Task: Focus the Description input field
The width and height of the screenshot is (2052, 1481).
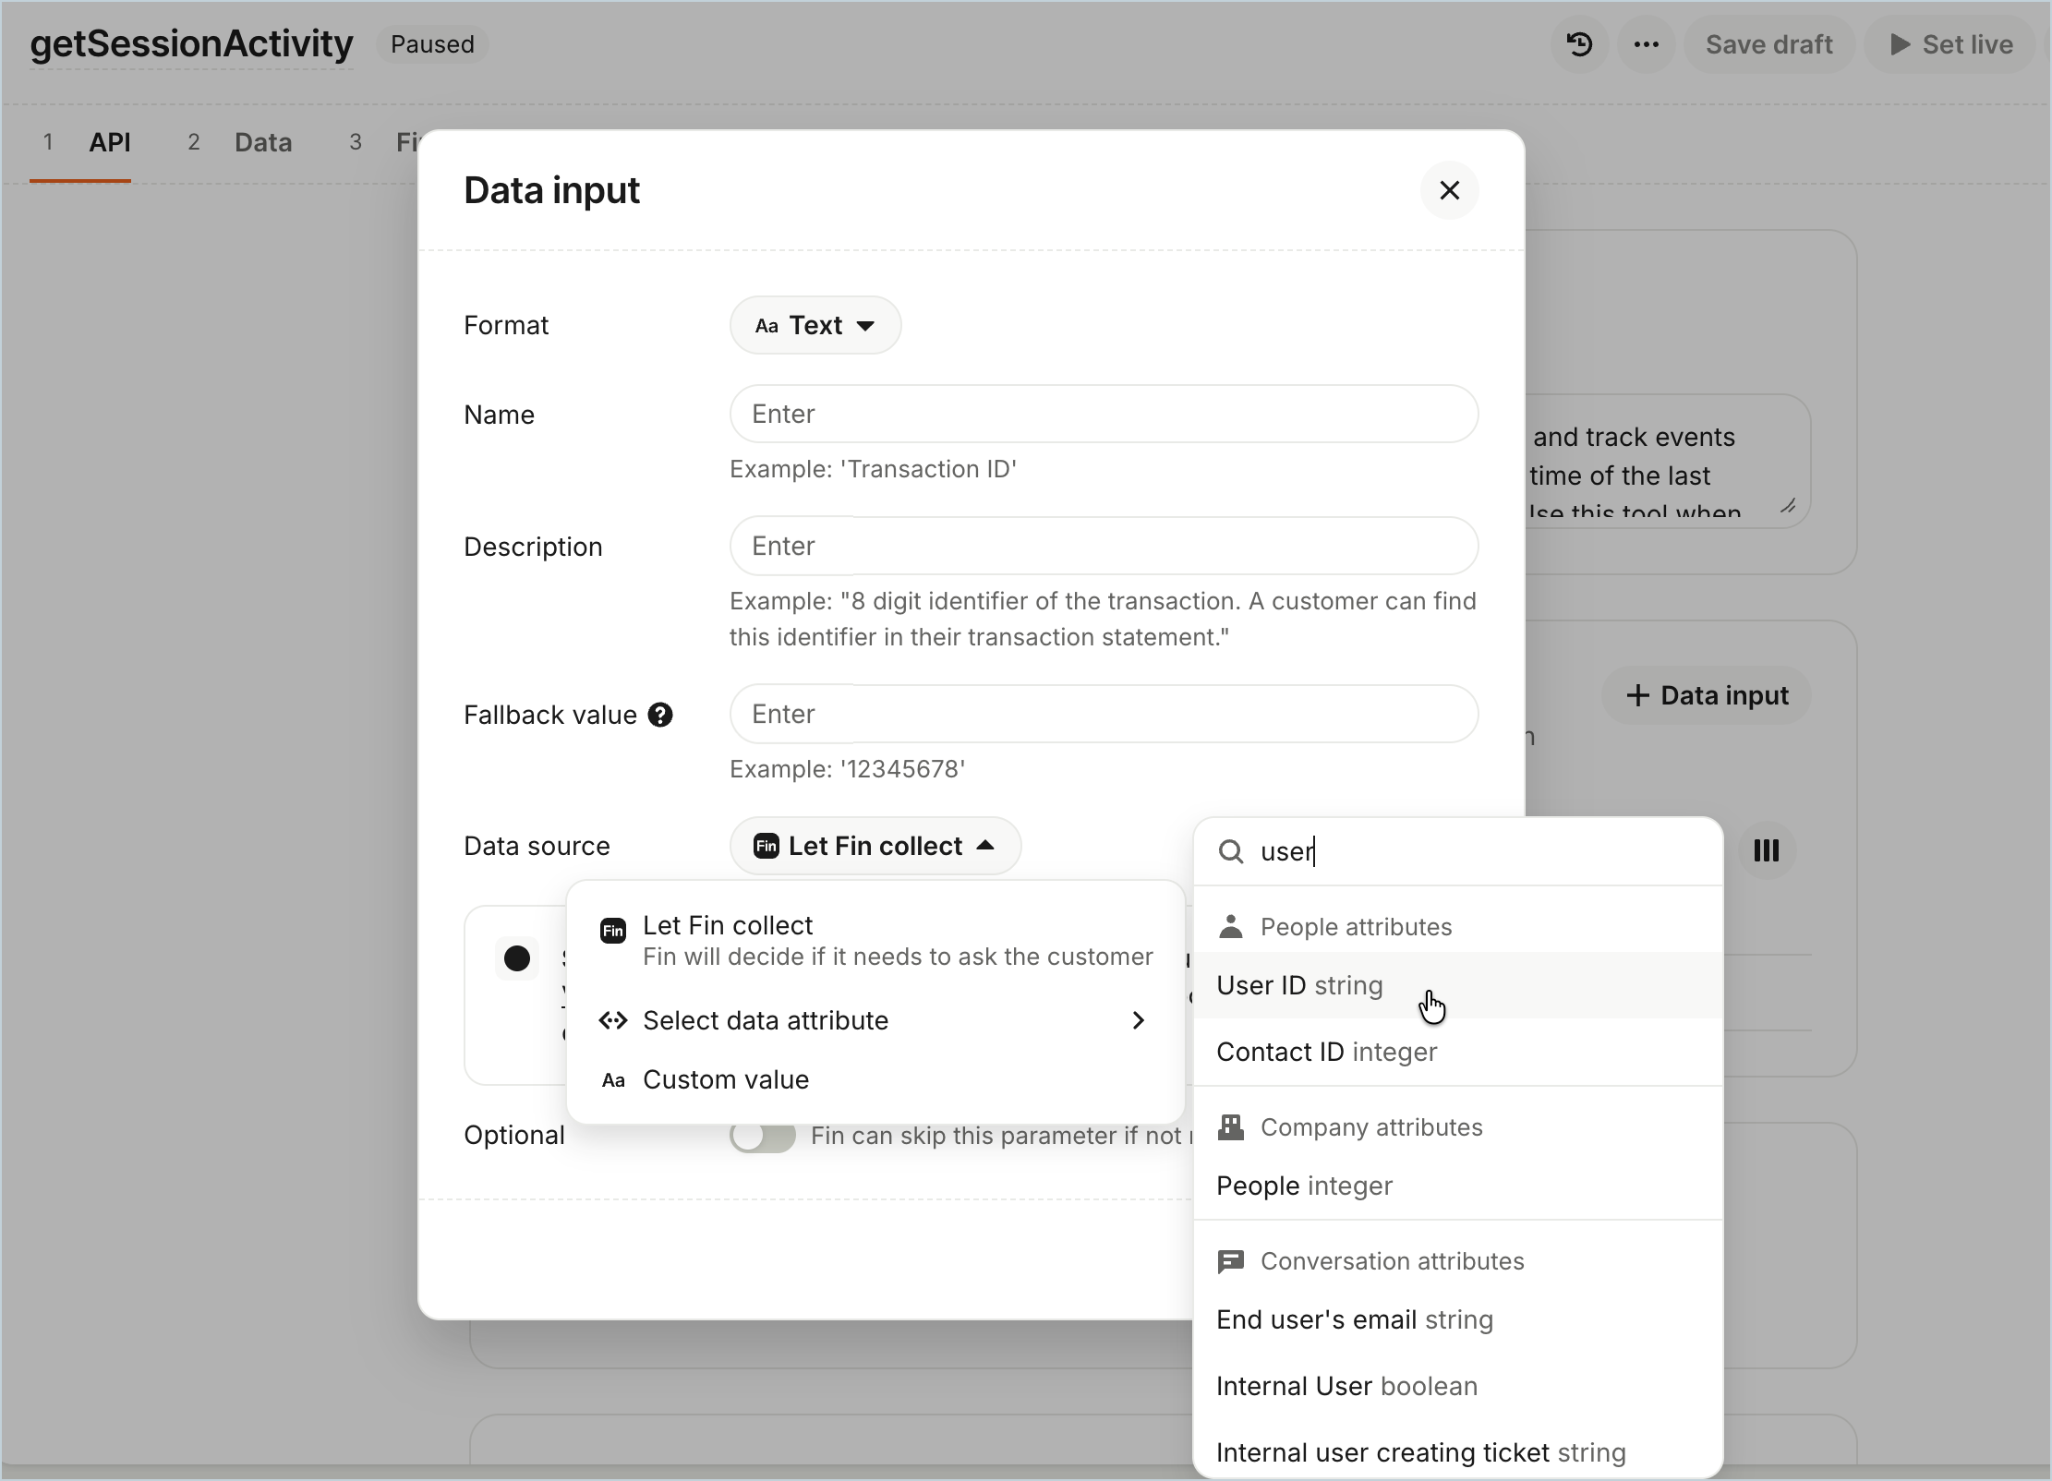Action: click(1104, 546)
